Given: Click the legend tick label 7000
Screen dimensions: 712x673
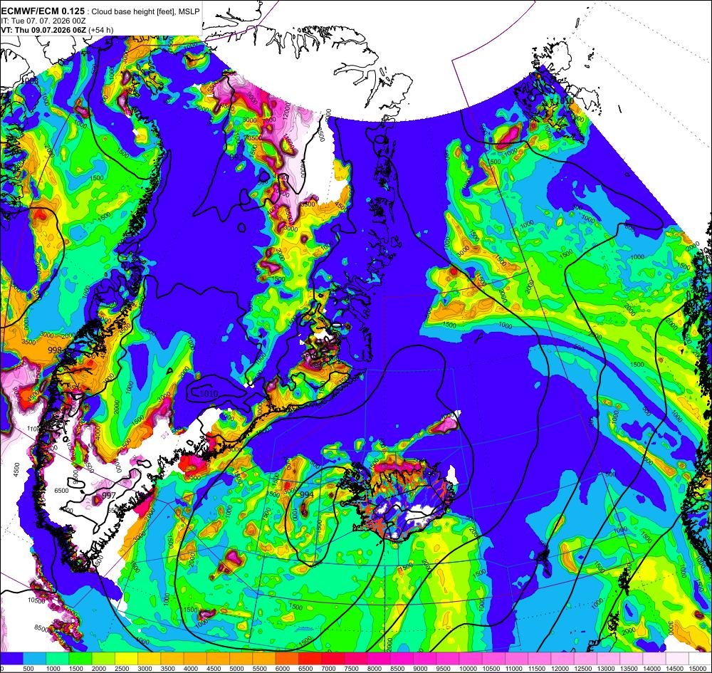Looking at the screenshot, I should 329,668.
